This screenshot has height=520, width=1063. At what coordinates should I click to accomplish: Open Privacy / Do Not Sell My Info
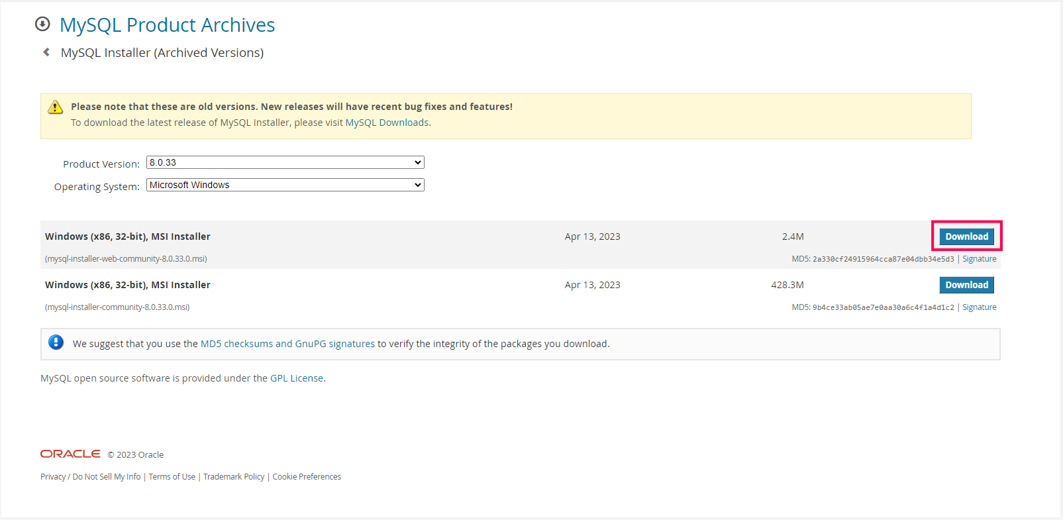[91, 477]
